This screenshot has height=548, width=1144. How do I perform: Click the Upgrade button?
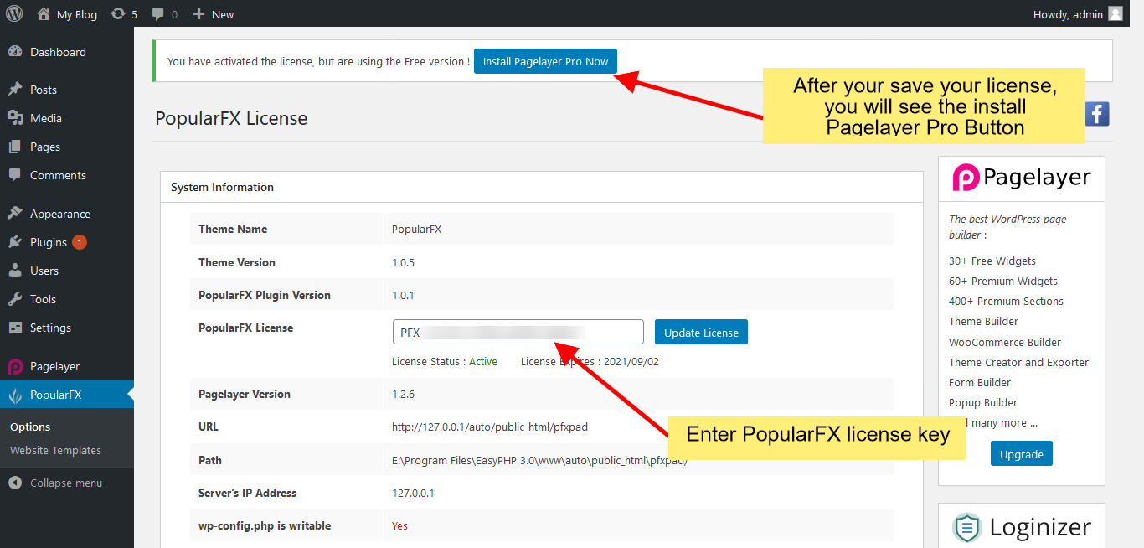(1022, 454)
